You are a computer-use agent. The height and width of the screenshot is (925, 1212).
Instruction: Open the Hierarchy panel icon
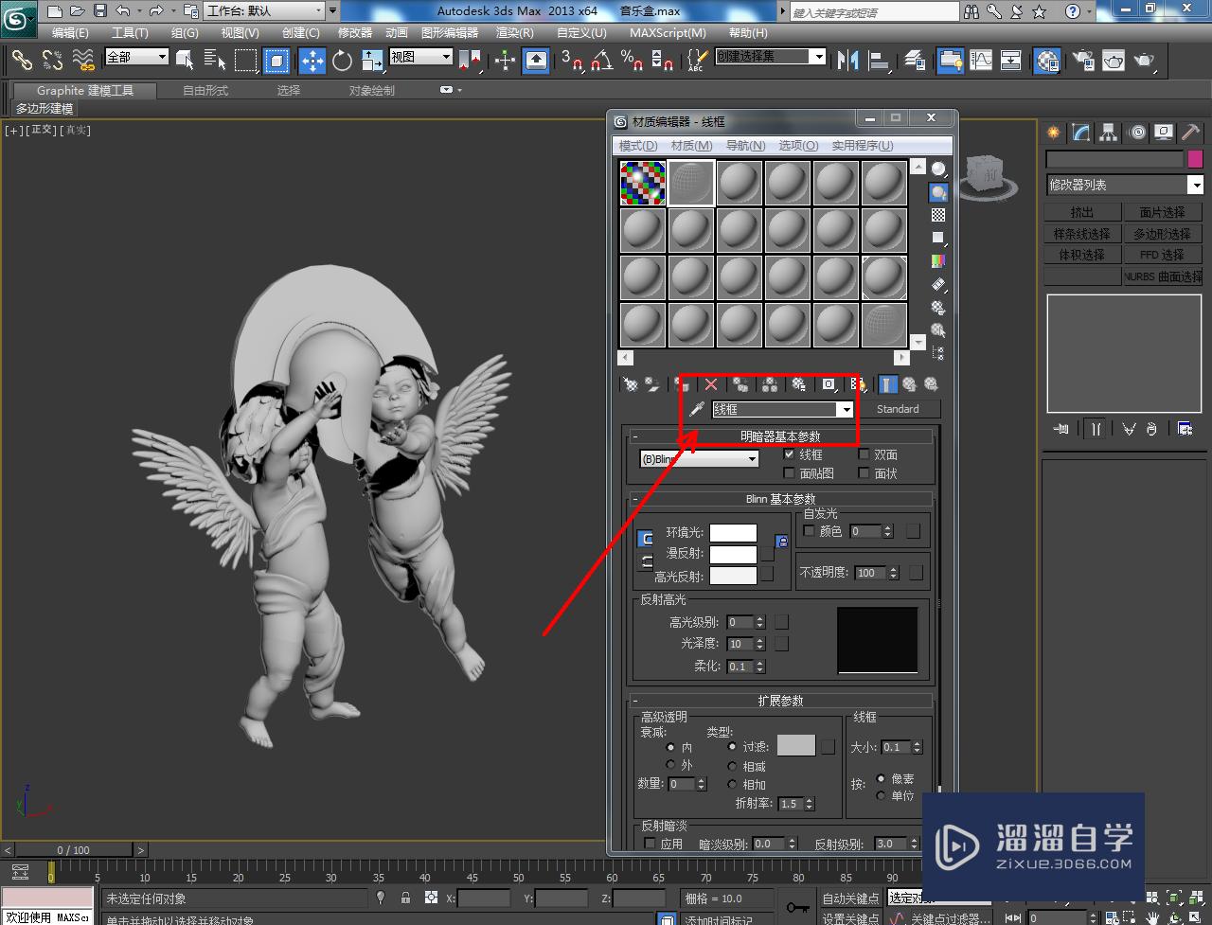[1109, 133]
